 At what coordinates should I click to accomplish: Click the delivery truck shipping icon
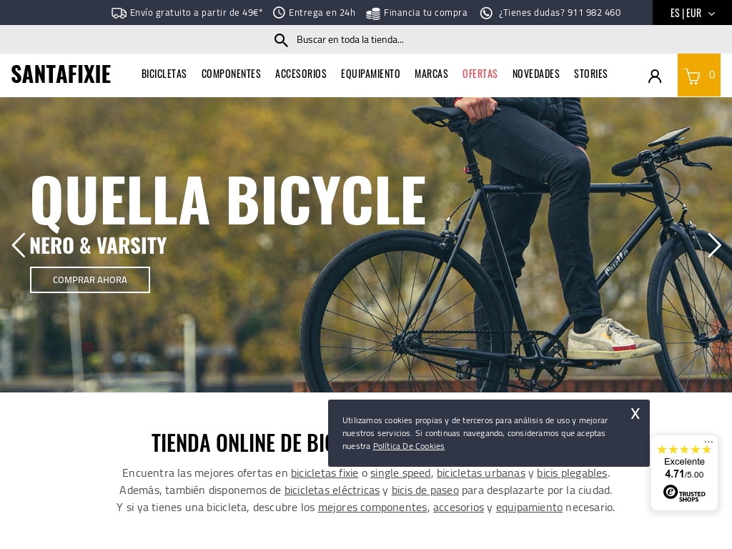point(119,13)
